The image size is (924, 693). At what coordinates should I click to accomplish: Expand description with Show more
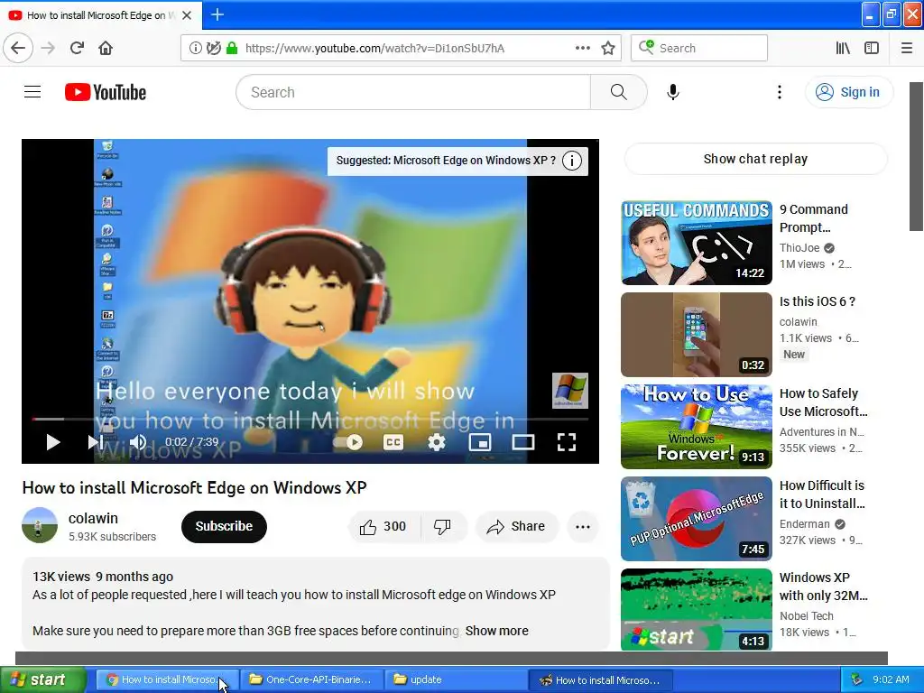[x=497, y=631]
